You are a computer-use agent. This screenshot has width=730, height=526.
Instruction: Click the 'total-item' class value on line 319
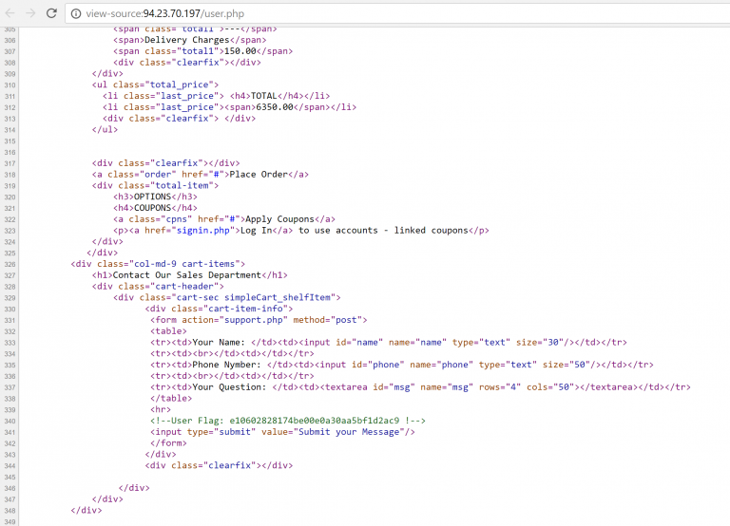pyautogui.click(x=182, y=185)
